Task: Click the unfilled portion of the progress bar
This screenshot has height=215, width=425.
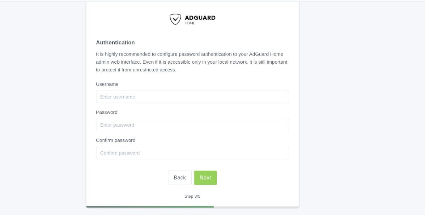Action: pyautogui.click(x=255, y=206)
